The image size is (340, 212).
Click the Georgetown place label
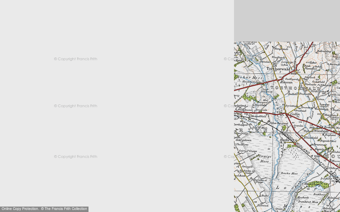point(243,140)
